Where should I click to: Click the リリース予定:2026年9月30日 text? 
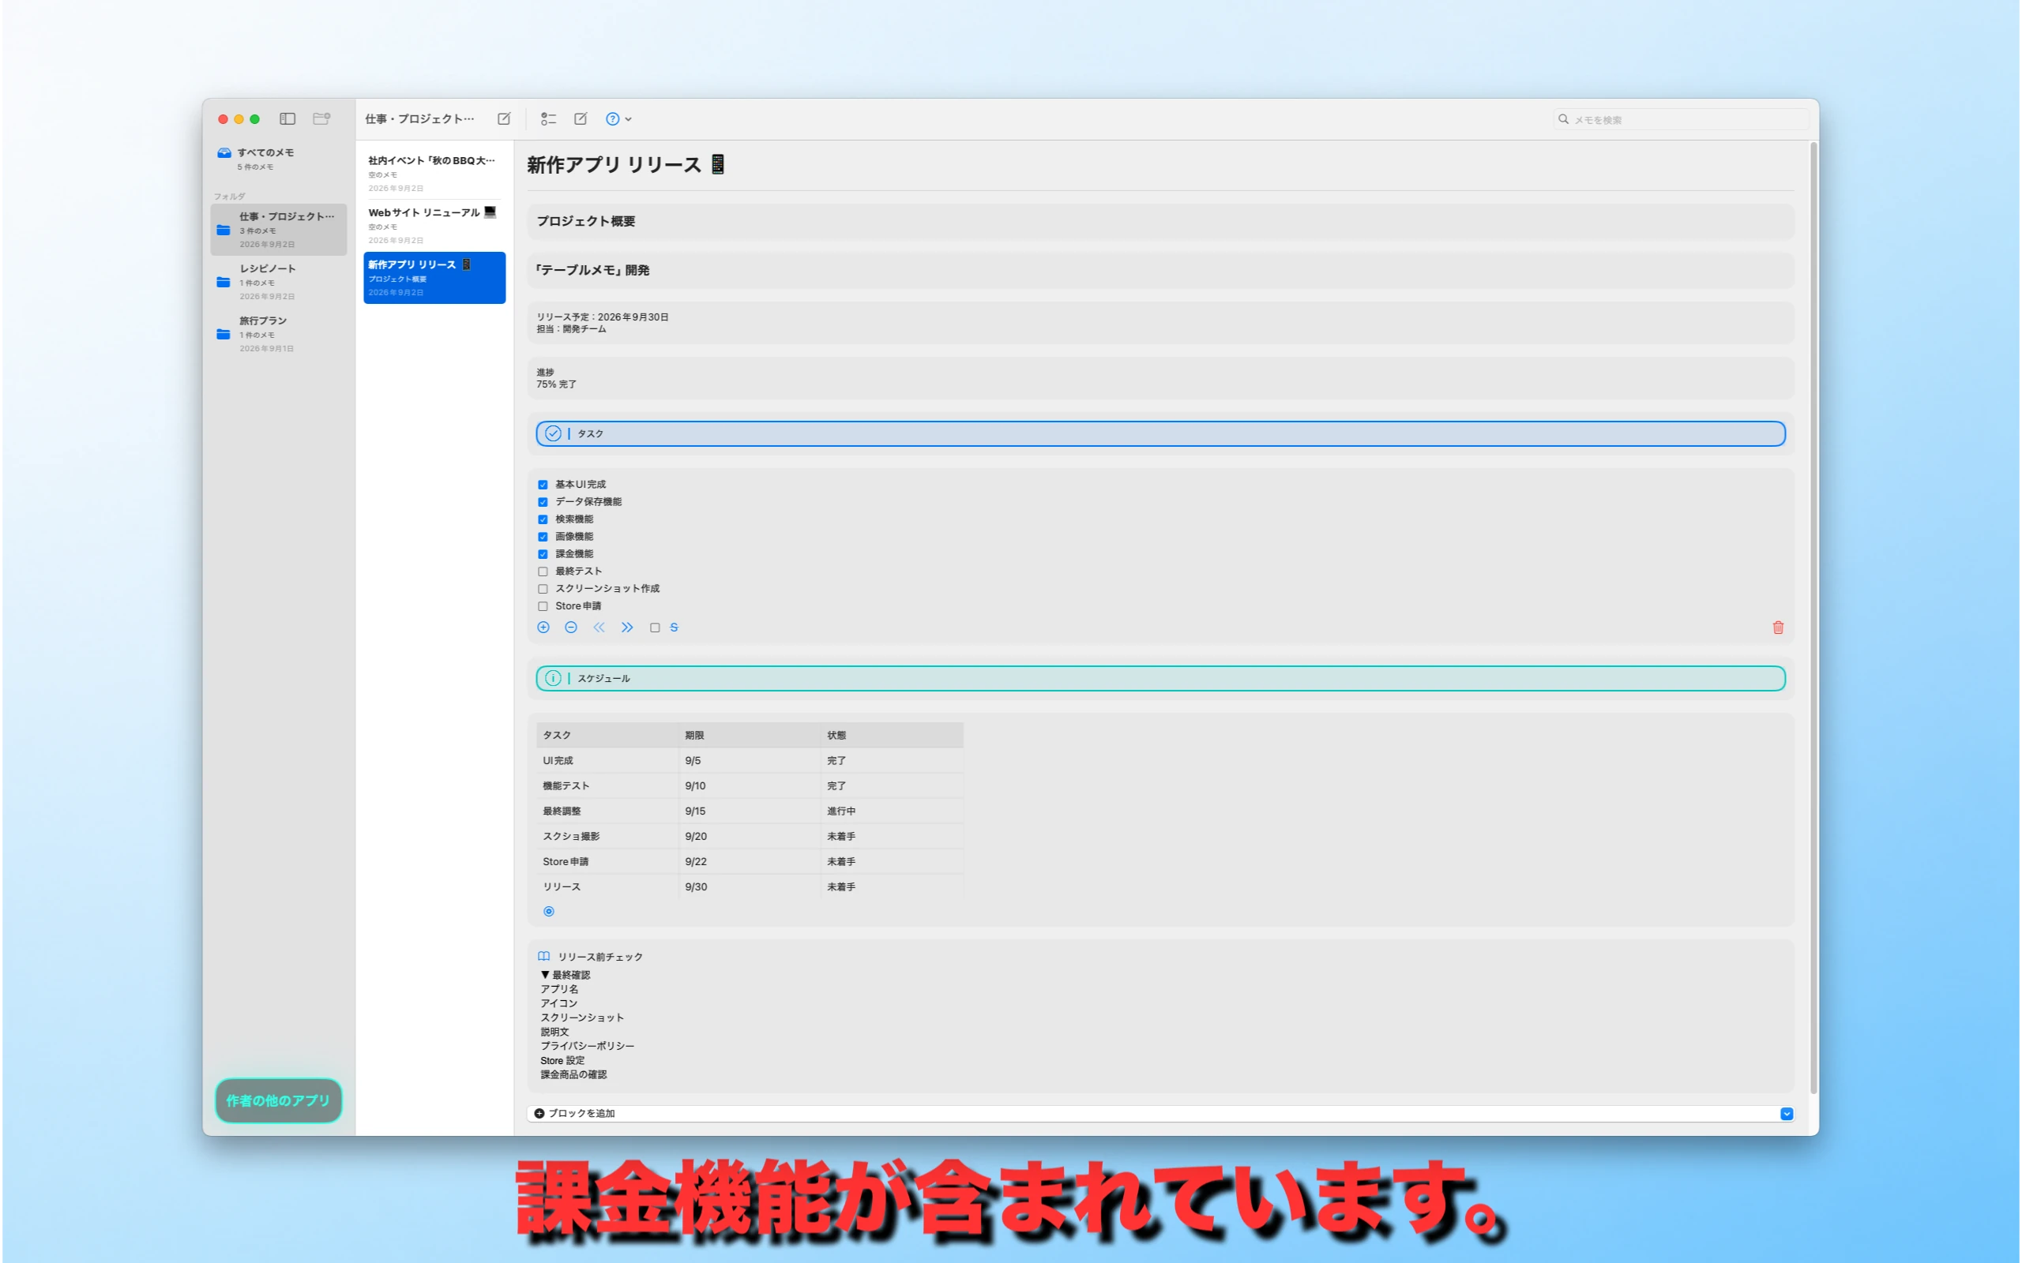click(603, 317)
